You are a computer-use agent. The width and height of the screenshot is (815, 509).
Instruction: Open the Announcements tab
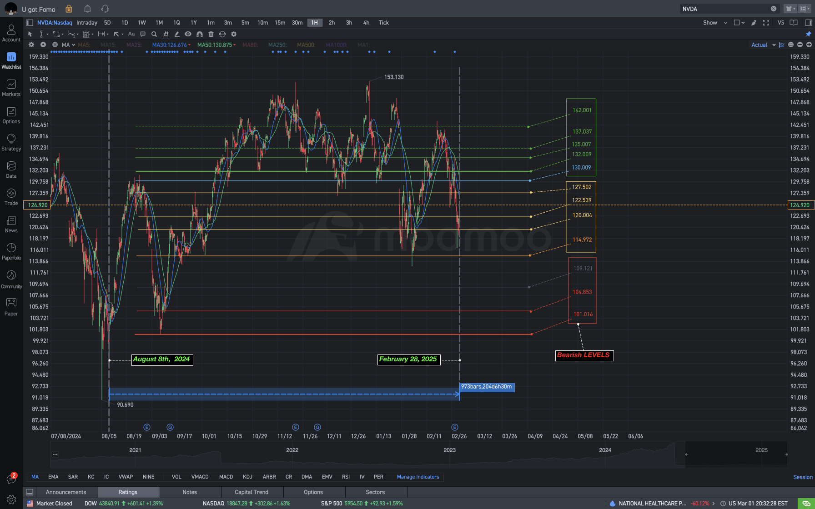coord(66,492)
